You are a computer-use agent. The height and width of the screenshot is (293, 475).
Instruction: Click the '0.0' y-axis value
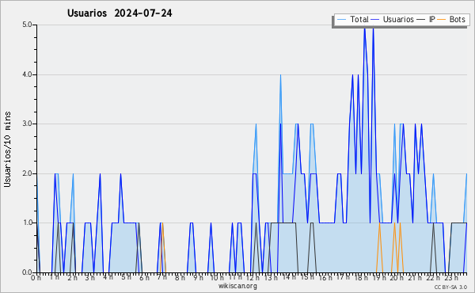(x=27, y=272)
